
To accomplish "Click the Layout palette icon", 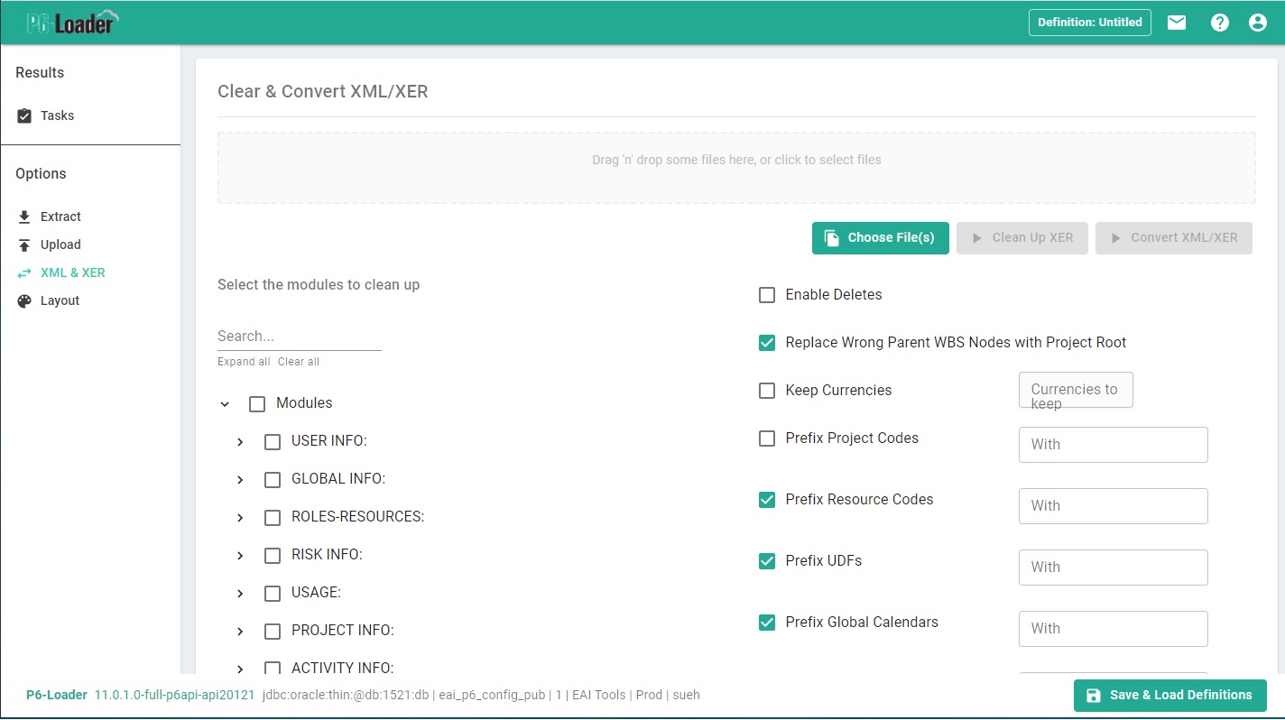I will (24, 300).
